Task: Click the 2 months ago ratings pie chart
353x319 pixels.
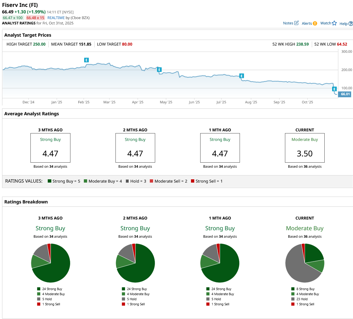Action: point(135,263)
